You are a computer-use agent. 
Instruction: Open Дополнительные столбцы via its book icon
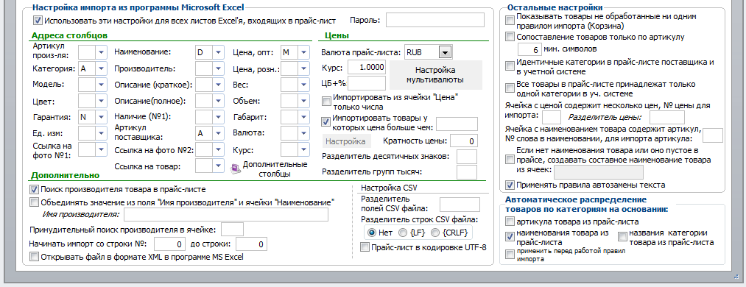tap(236, 169)
